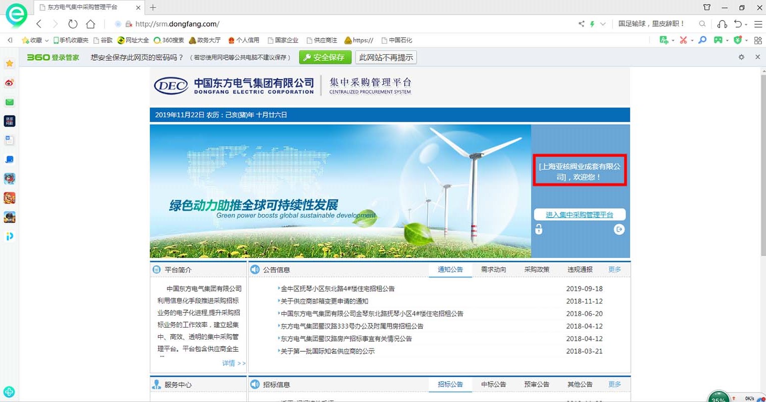Reload the page with the refresh icon

tap(73, 24)
